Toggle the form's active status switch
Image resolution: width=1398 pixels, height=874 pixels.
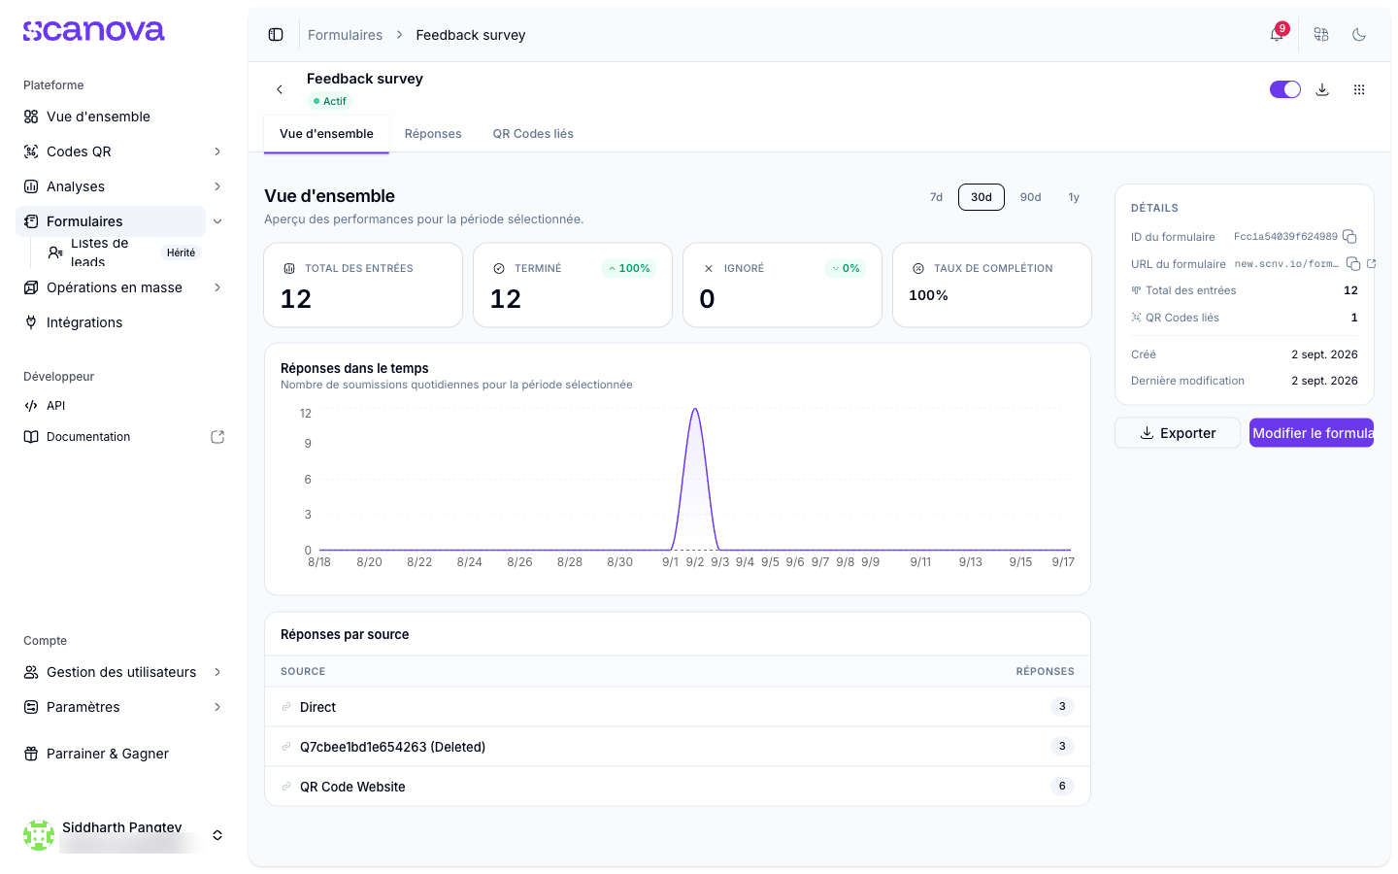pyautogui.click(x=1285, y=89)
